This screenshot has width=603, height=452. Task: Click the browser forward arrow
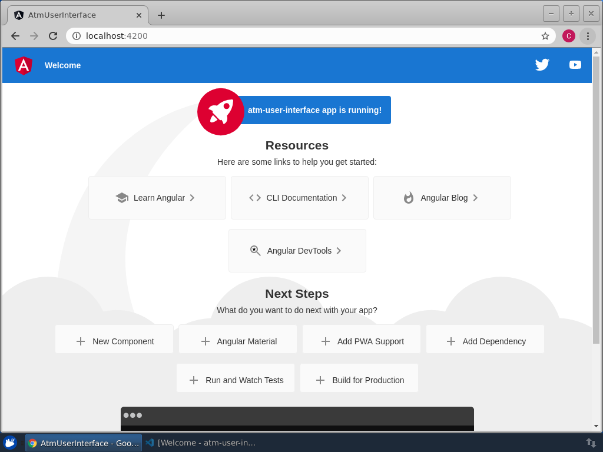34,36
